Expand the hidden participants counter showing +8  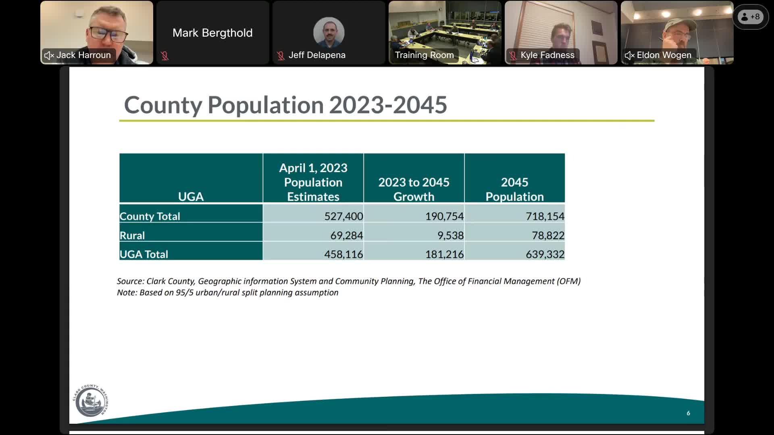tap(750, 17)
